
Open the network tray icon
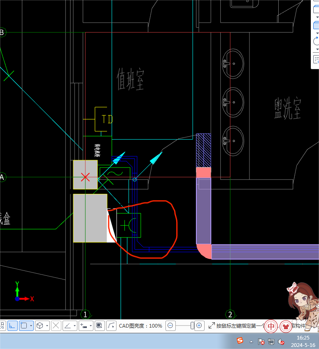(271, 342)
